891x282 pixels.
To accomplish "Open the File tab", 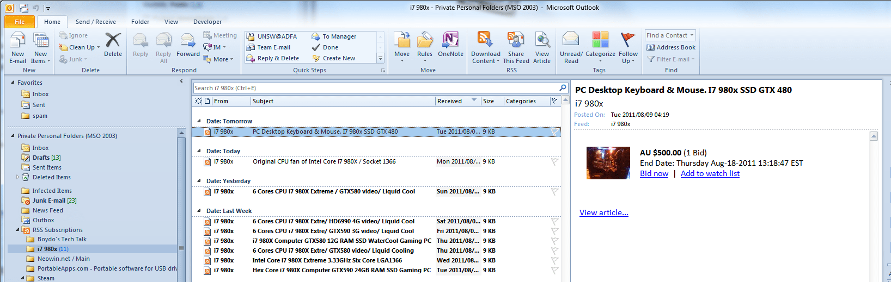I will coord(20,22).
